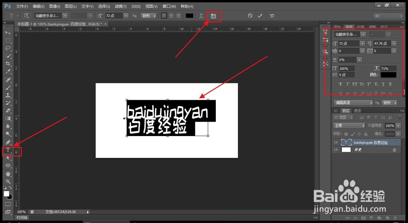Viewport: 408px width, 223px height.
Task: Click the horizontal scale 71% field
Action: click(388, 69)
